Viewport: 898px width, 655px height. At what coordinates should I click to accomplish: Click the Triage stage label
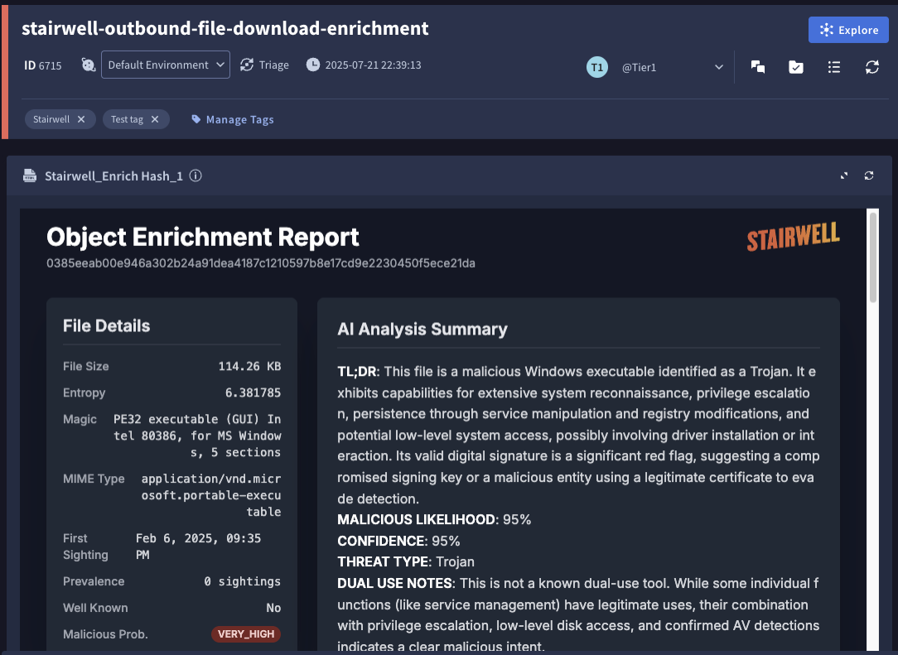(273, 65)
